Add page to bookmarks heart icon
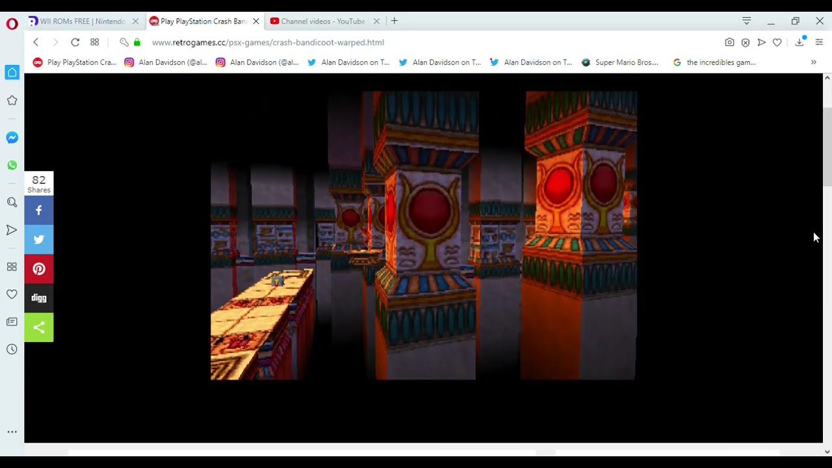Image resolution: width=832 pixels, height=468 pixels. pos(777,42)
